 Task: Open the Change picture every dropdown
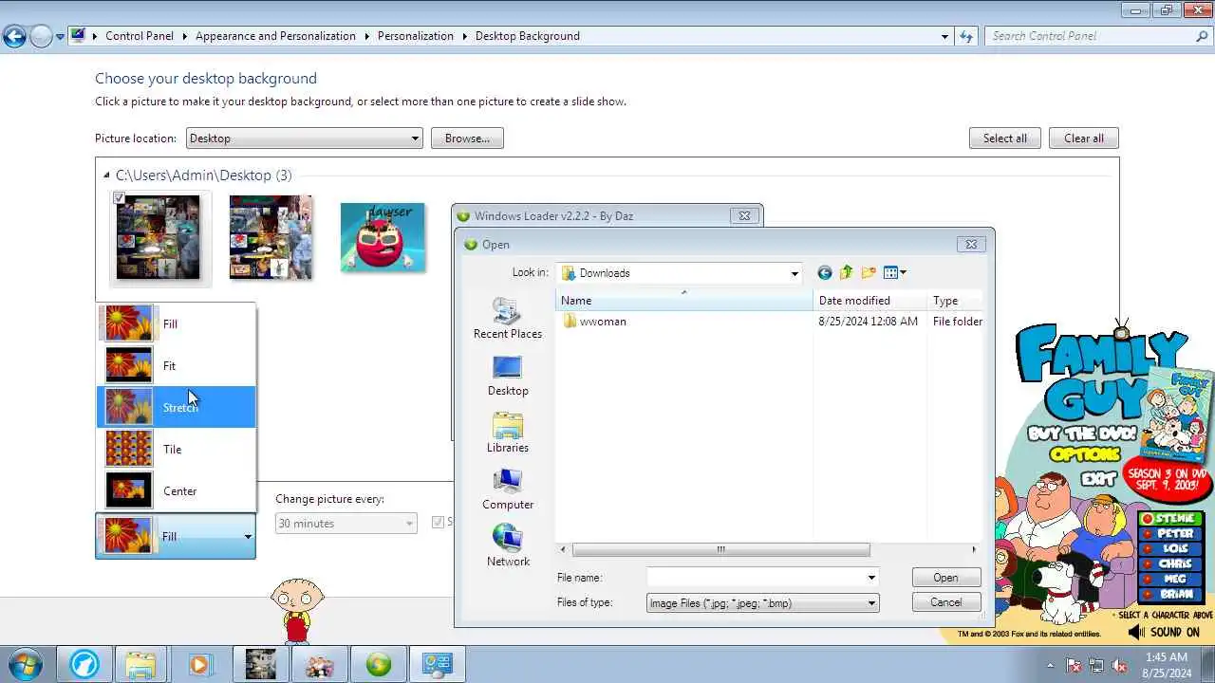click(x=346, y=524)
